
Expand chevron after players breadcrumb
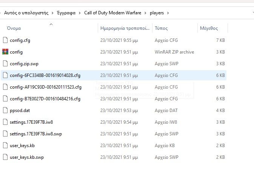(x=168, y=13)
